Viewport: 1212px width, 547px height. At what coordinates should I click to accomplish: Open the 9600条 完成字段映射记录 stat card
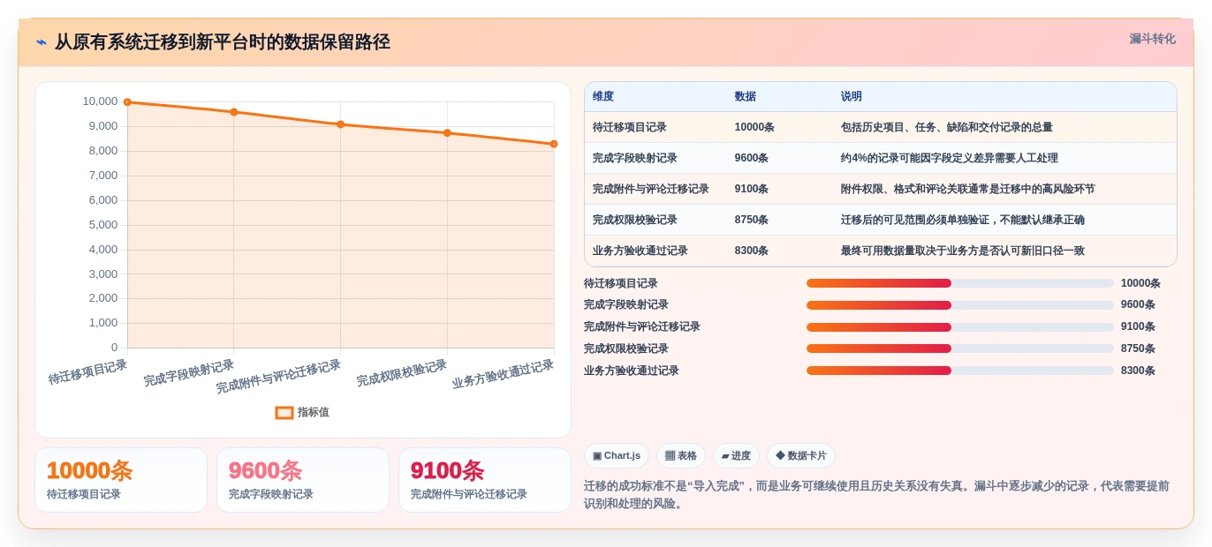[x=303, y=480]
